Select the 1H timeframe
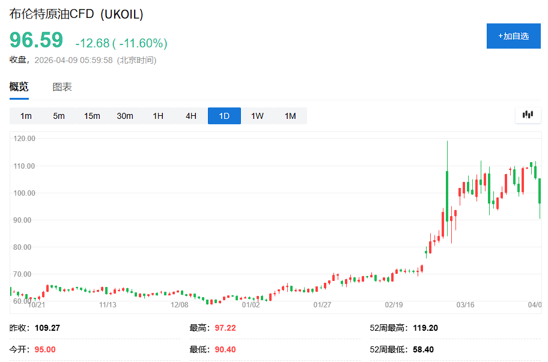This screenshot has width=548, height=362. (x=158, y=116)
